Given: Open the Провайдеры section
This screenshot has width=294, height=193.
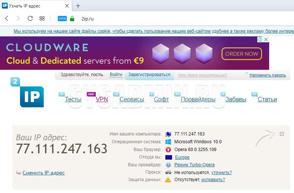Looking at the screenshot, I should pyautogui.click(x=198, y=99).
